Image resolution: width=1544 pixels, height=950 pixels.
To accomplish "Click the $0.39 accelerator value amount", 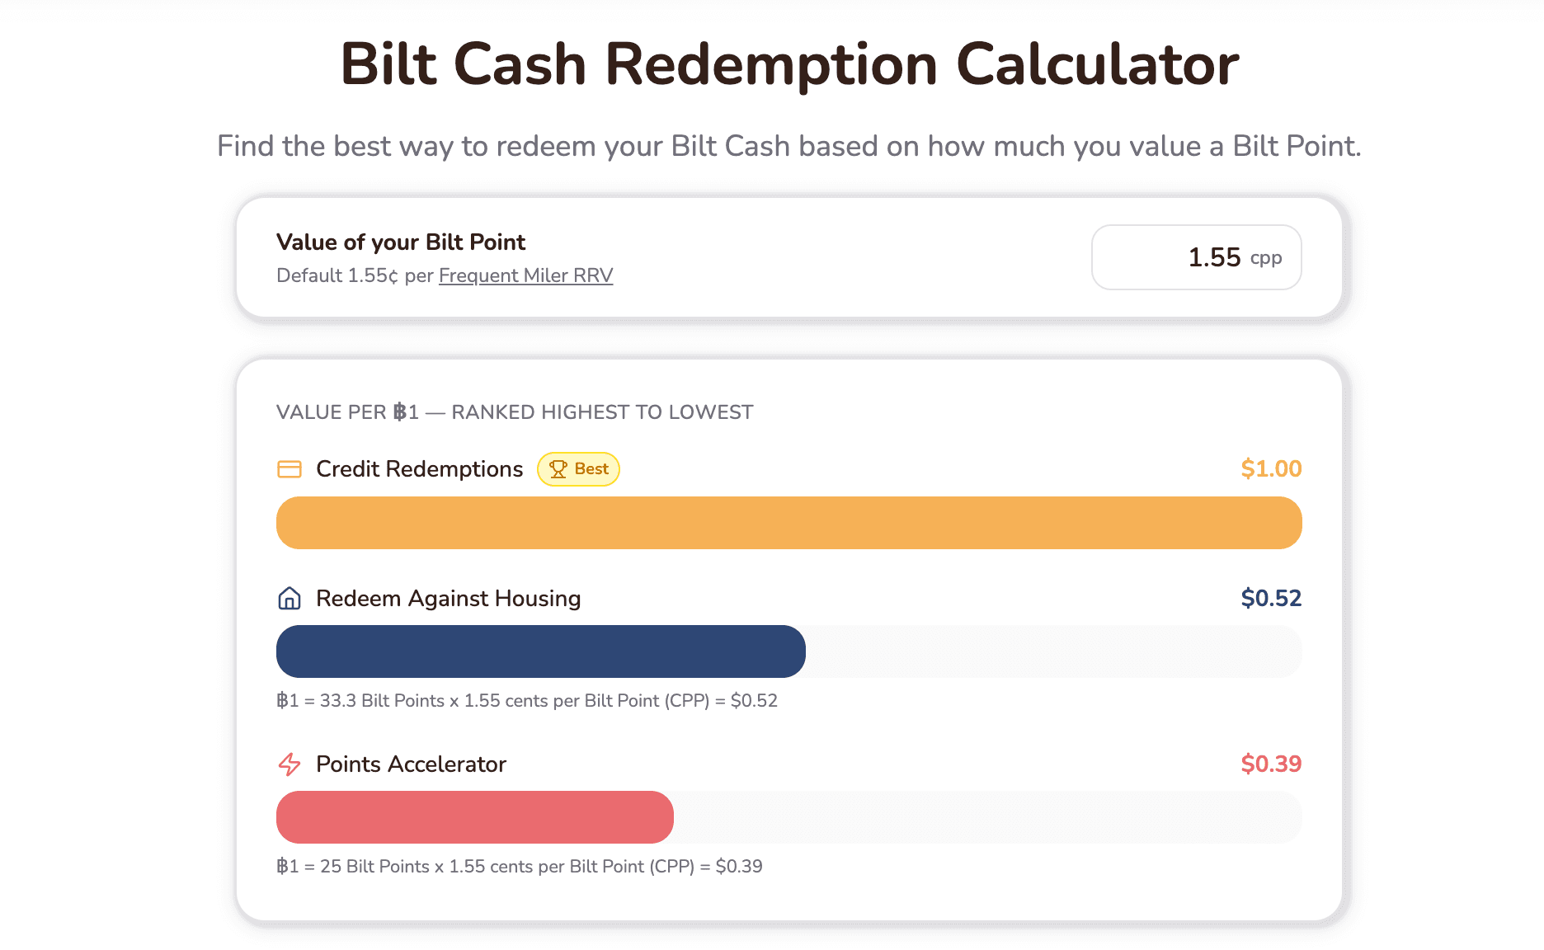I will pyautogui.click(x=1271, y=764).
